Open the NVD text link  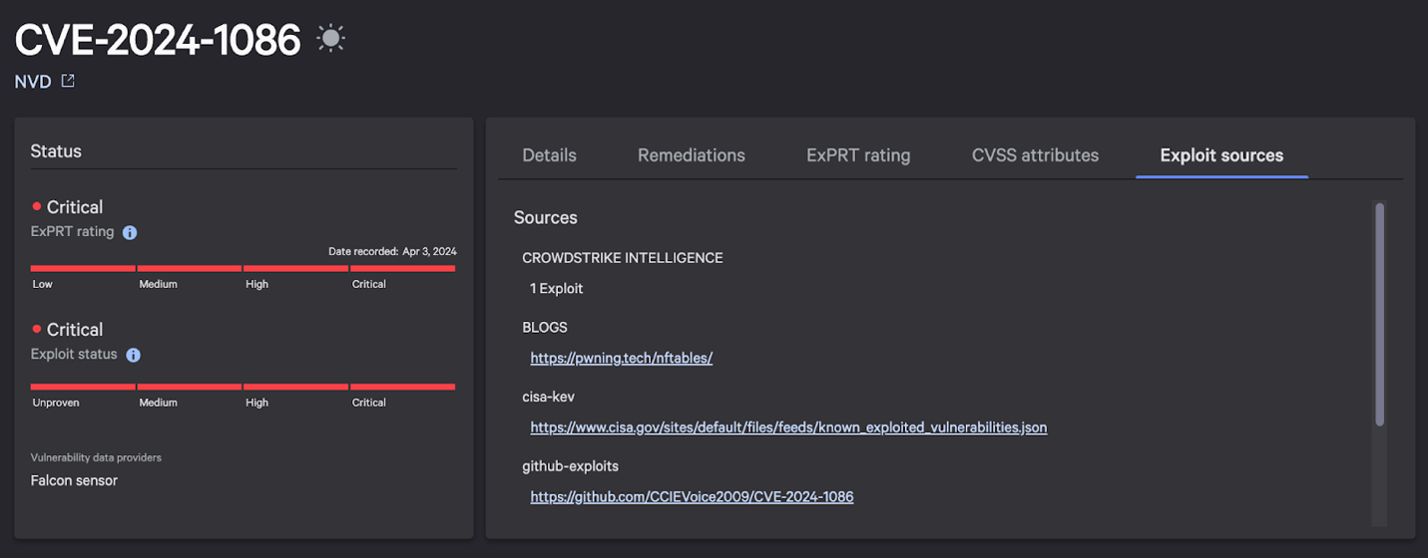point(33,82)
